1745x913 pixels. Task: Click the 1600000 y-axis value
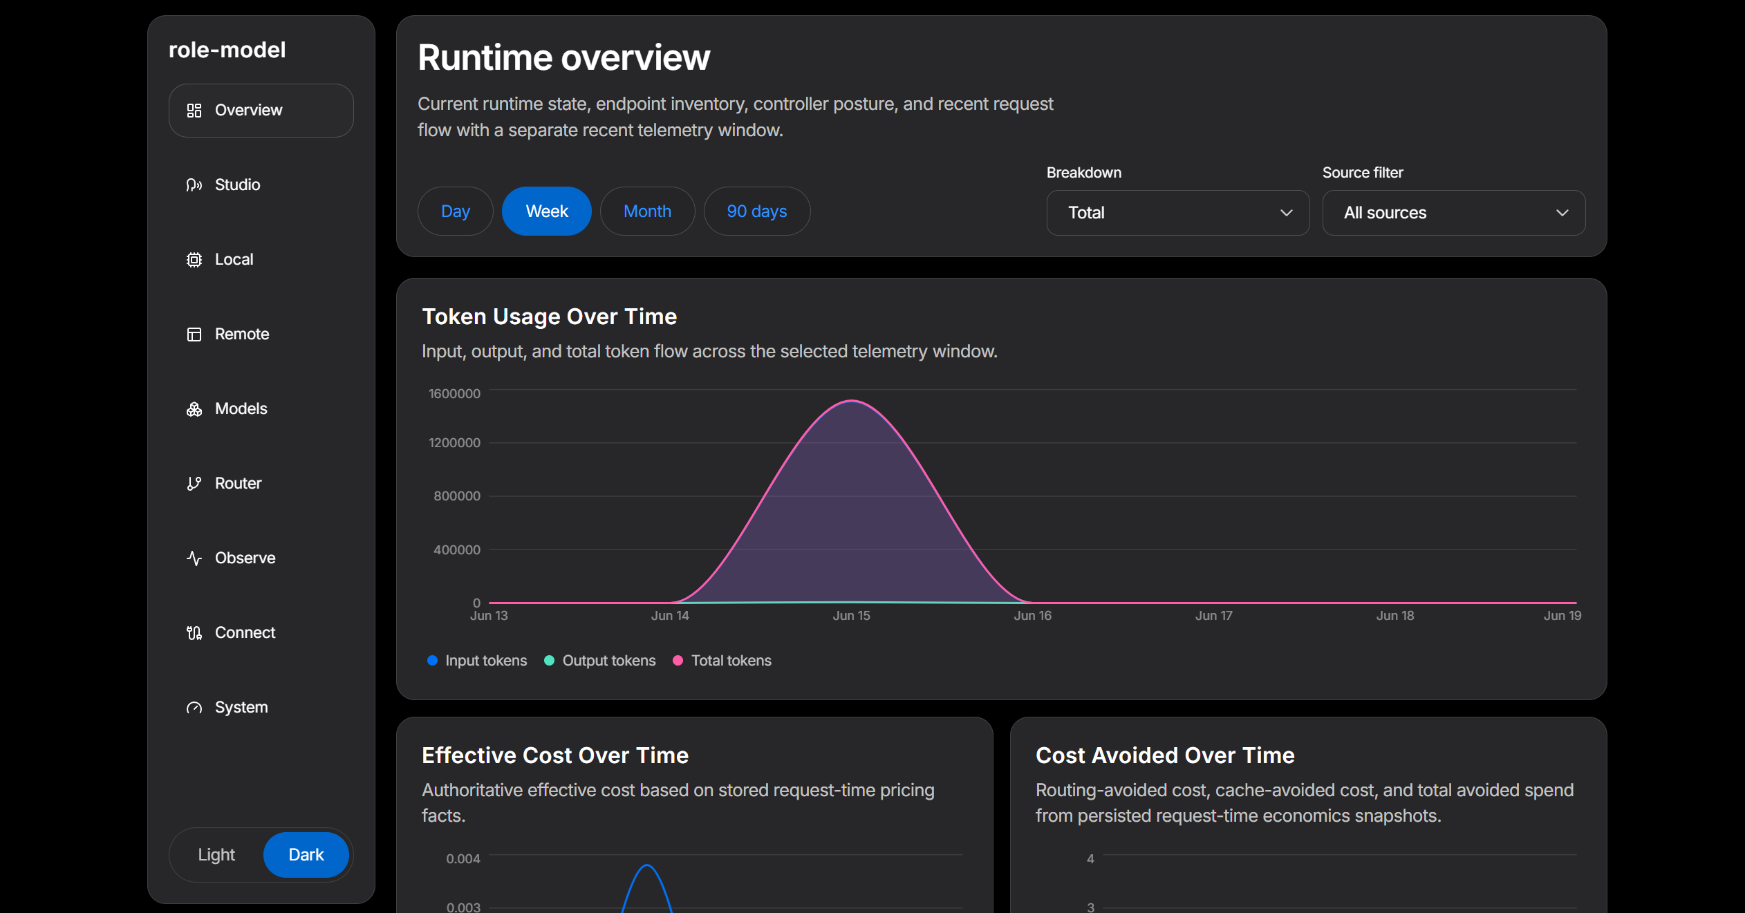(454, 394)
